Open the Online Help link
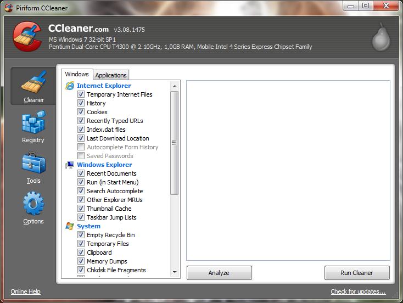Screen dimensions: 403x303 point(25,291)
